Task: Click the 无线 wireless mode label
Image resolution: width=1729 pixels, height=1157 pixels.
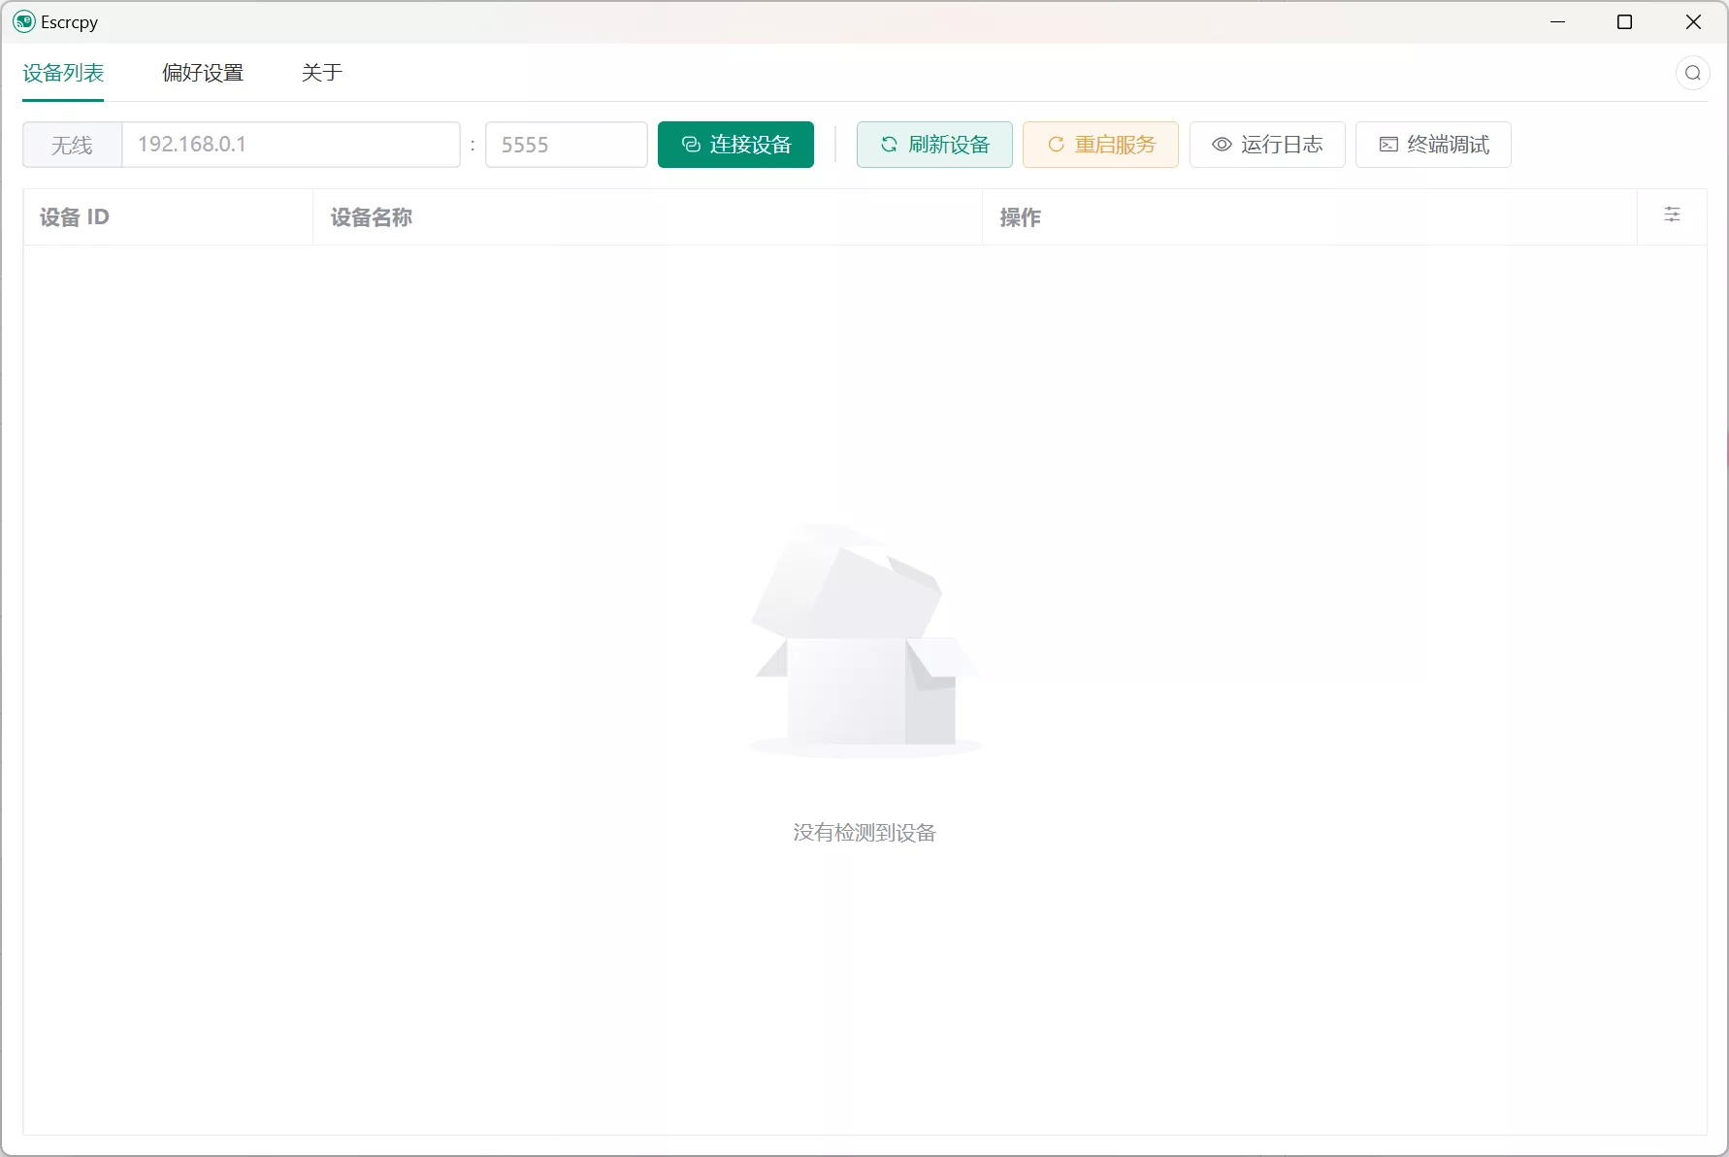Action: coord(71,144)
